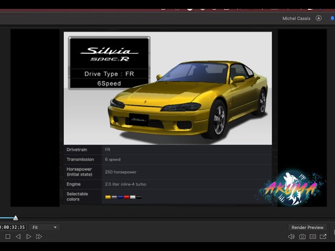Click the Silvia spec.R logo in preview
335x251 pixels.
pos(109,54)
